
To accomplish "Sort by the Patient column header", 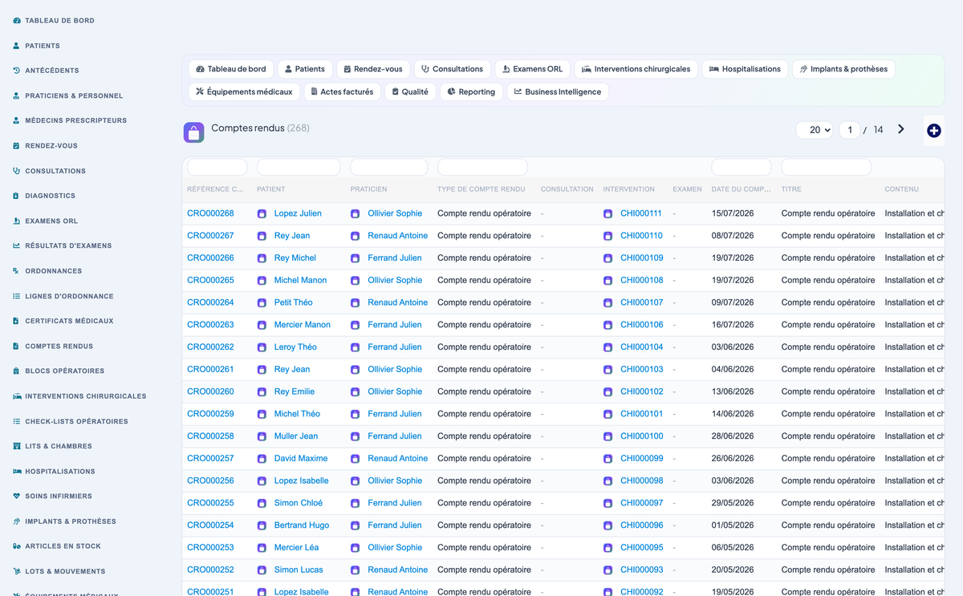I will click(271, 189).
